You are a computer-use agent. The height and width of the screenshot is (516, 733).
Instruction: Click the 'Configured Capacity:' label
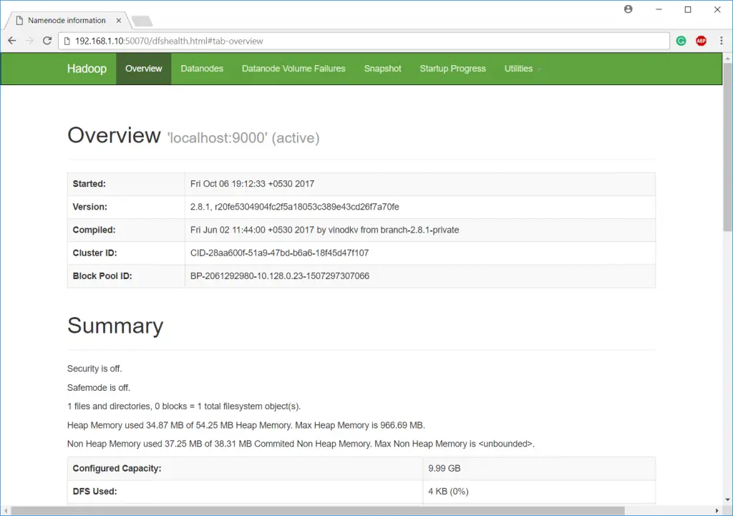point(117,468)
